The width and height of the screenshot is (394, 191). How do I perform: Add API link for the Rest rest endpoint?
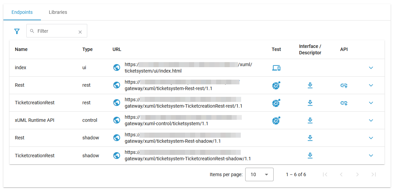344,85
